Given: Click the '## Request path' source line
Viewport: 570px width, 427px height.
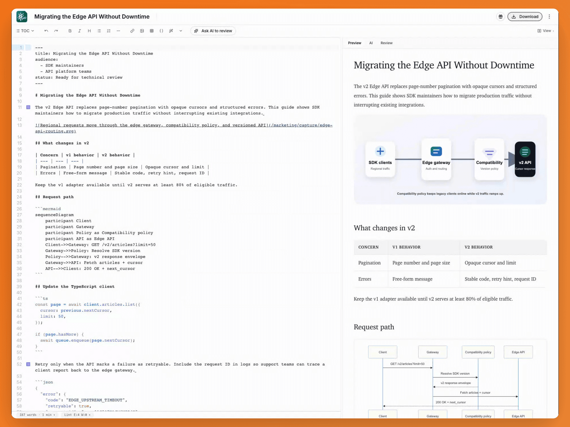Looking at the screenshot, I should pos(54,197).
